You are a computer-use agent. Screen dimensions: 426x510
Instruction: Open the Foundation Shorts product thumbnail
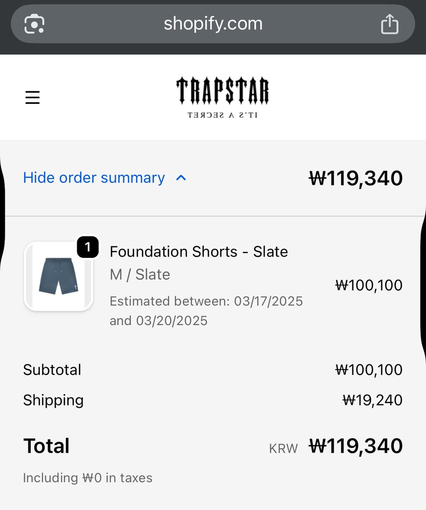tap(58, 276)
